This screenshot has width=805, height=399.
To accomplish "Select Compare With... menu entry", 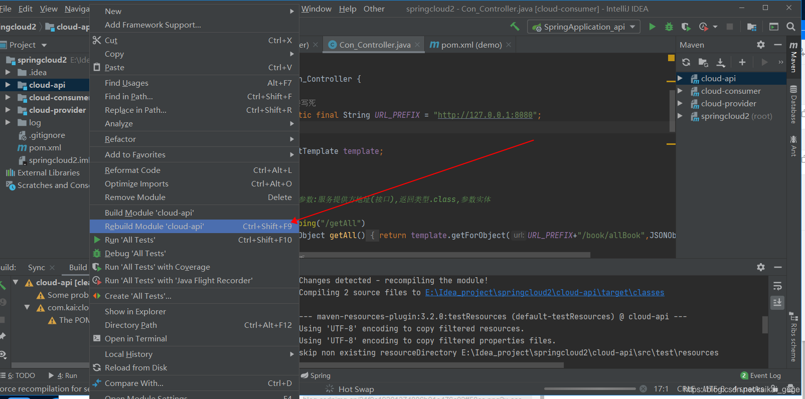I will (x=194, y=383).
